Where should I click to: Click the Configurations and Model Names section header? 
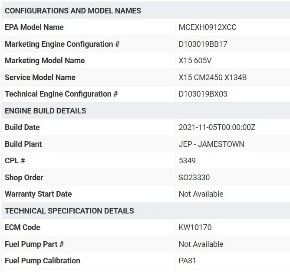[72, 10]
